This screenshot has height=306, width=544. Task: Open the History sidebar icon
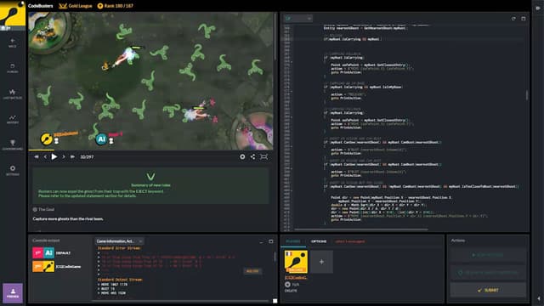(13, 119)
